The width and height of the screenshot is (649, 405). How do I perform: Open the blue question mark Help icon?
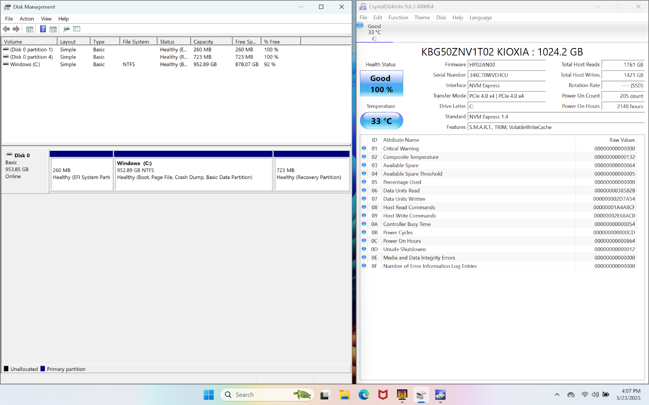point(43,29)
